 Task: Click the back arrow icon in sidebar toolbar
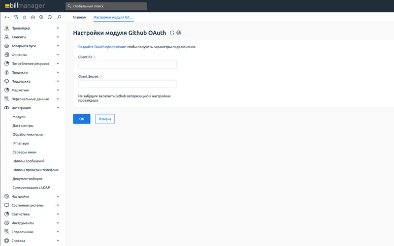pos(7,17)
